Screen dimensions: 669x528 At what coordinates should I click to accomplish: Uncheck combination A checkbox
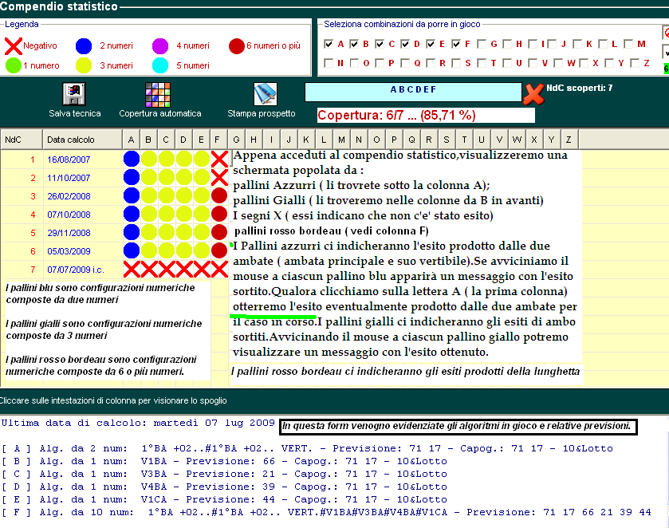point(329,44)
